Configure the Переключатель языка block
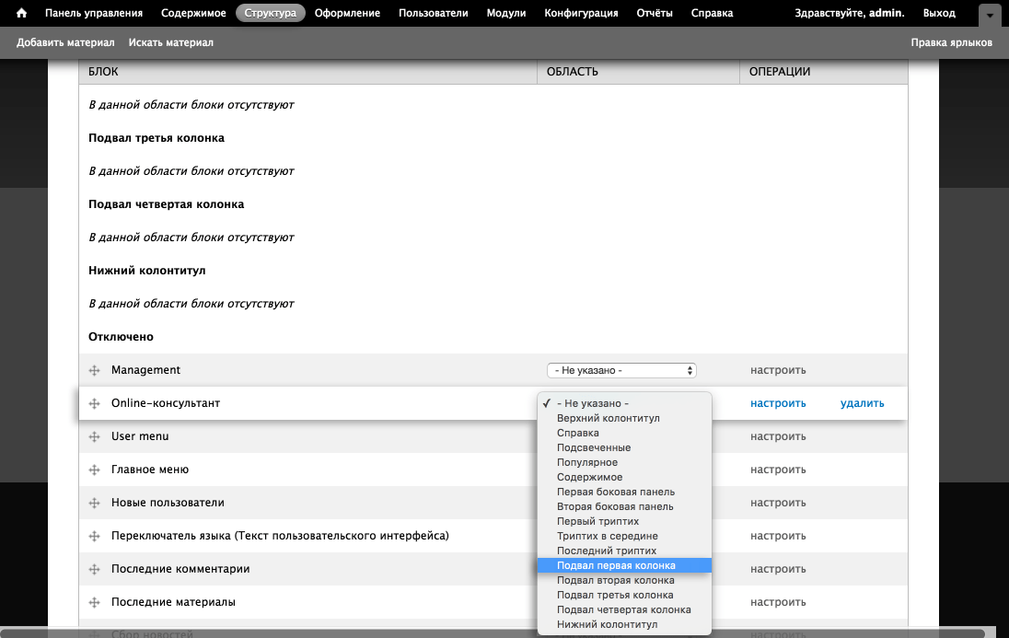 coord(778,537)
